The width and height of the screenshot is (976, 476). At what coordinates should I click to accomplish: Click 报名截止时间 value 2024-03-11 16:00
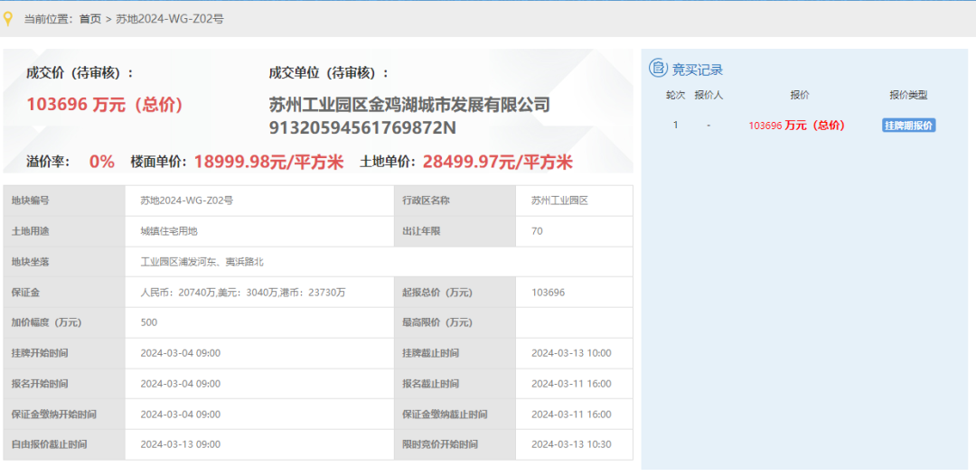tap(571, 383)
